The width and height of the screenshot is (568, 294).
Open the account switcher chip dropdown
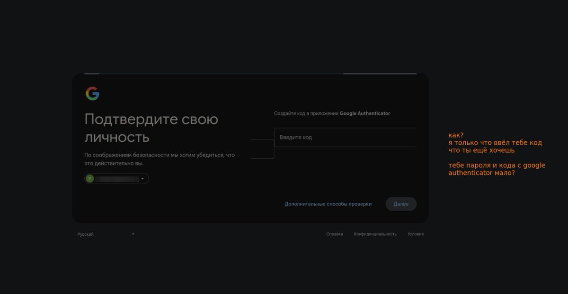[116, 179]
